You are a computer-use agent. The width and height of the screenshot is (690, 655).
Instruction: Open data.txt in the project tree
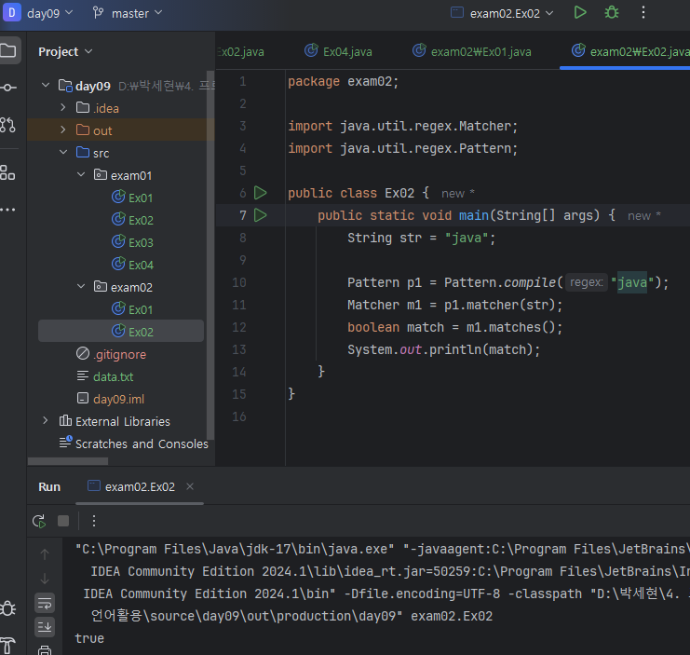(113, 376)
